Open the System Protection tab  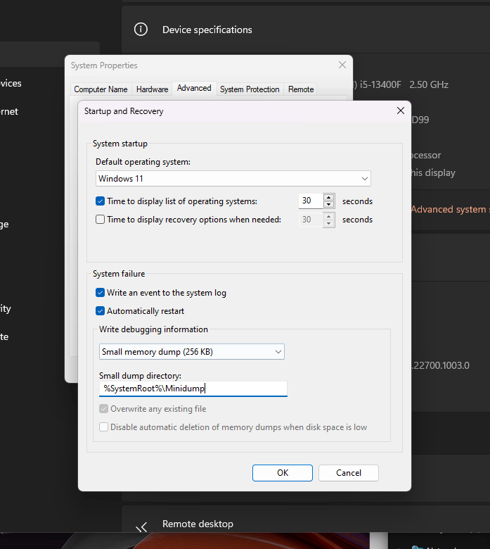click(x=250, y=89)
